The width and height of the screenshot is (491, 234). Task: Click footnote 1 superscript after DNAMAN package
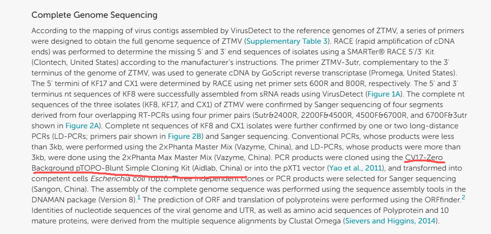tap(139, 197)
